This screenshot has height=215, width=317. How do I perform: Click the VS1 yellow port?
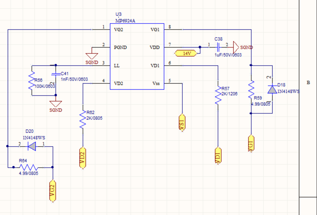182,123
